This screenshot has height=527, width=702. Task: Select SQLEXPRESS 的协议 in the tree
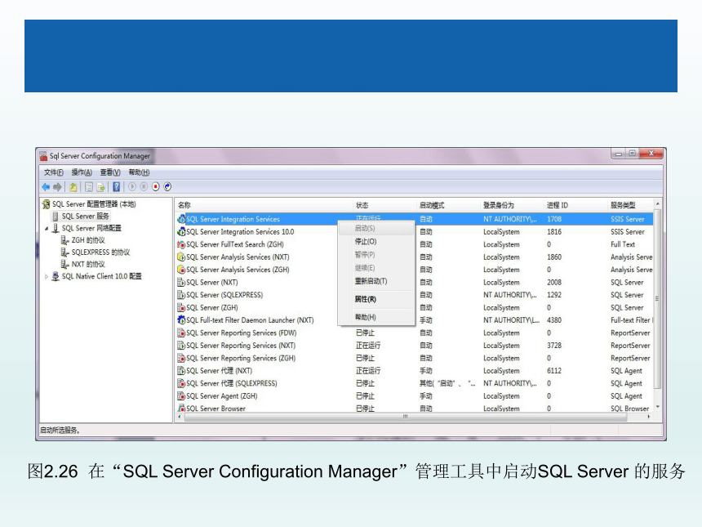pos(100,252)
